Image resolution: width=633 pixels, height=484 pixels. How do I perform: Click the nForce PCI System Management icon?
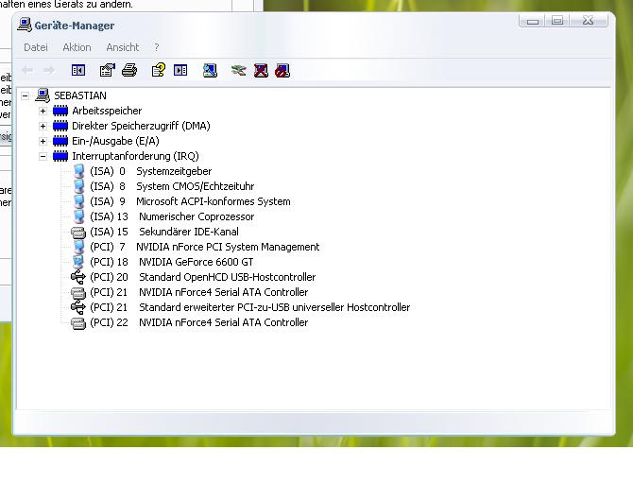pyautogui.click(x=79, y=247)
